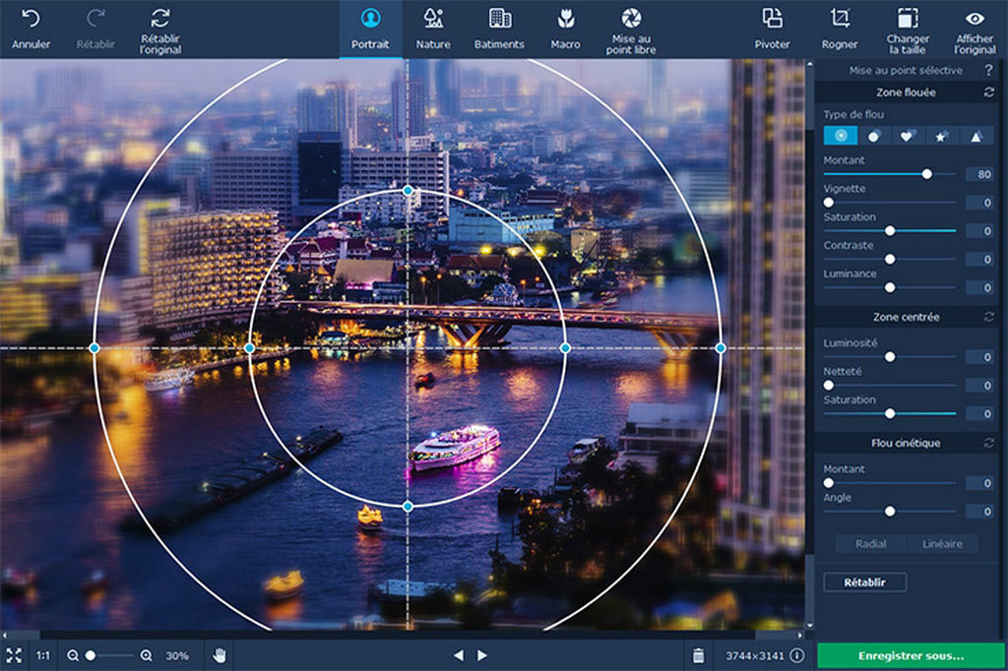The height and width of the screenshot is (671, 1008).
Task: Click Enregistrer sous... button
Action: (x=911, y=655)
